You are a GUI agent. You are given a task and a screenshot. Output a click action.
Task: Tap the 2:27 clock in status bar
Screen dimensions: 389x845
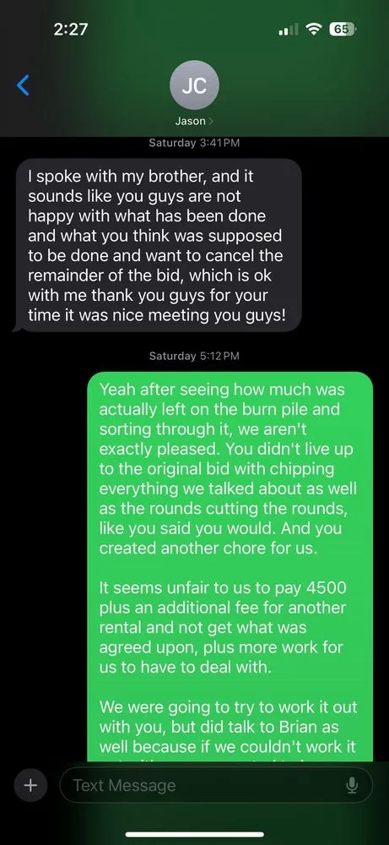tap(71, 29)
